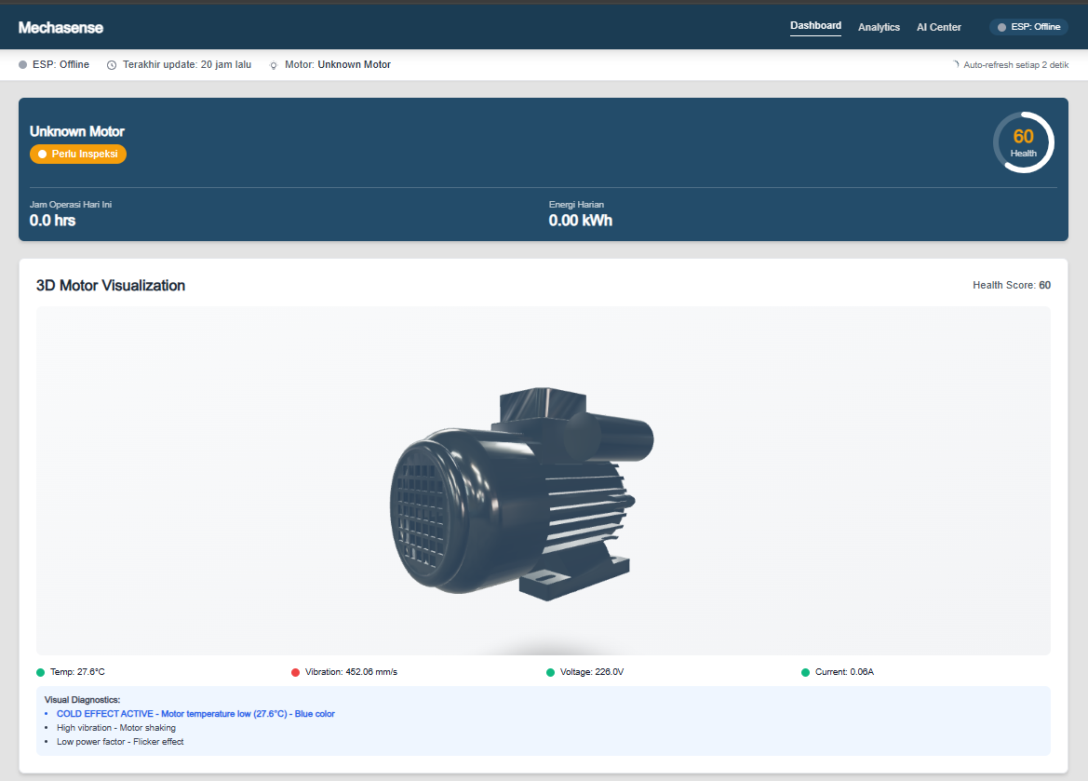Viewport: 1088px width, 781px height.
Task: Click the circular Health score gauge showing 60
Action: tap(1023, 141)
